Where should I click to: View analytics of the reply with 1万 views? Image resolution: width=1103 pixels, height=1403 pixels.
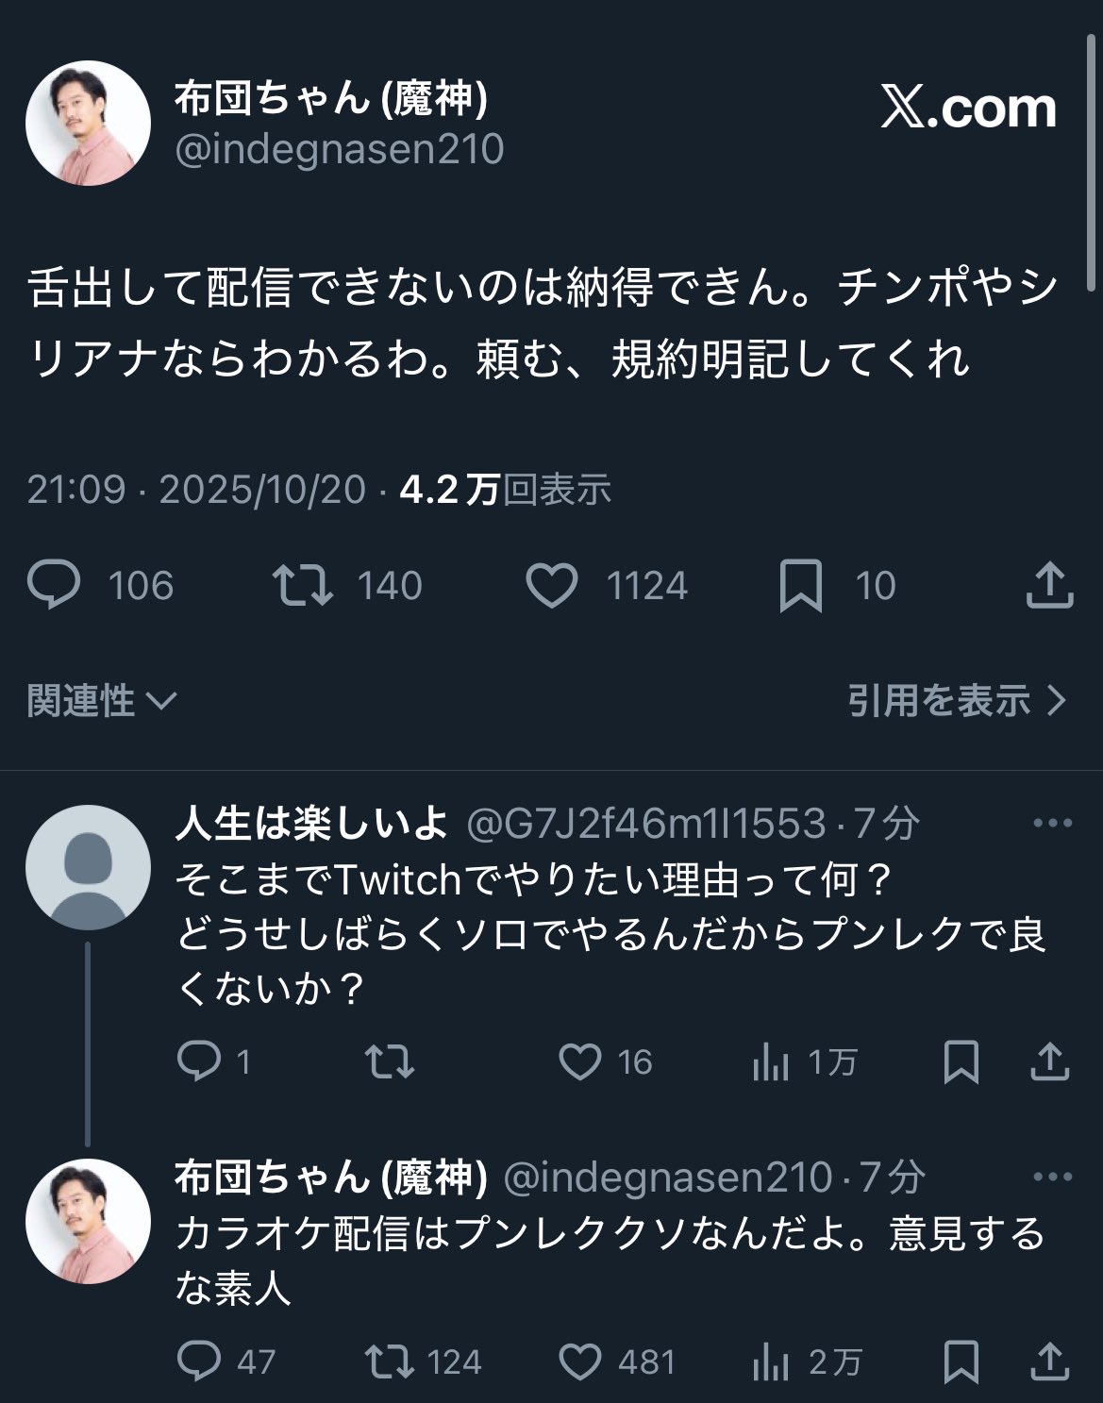point(771,1063)
